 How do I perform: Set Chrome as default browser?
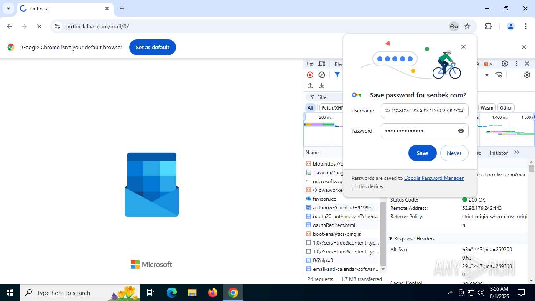point(153,47)
